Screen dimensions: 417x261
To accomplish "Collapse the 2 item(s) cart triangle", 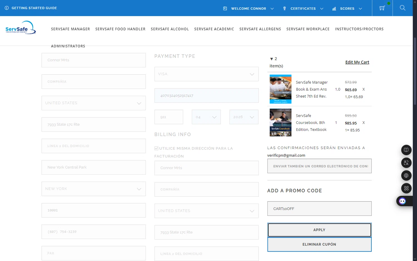I will point(271,59).
